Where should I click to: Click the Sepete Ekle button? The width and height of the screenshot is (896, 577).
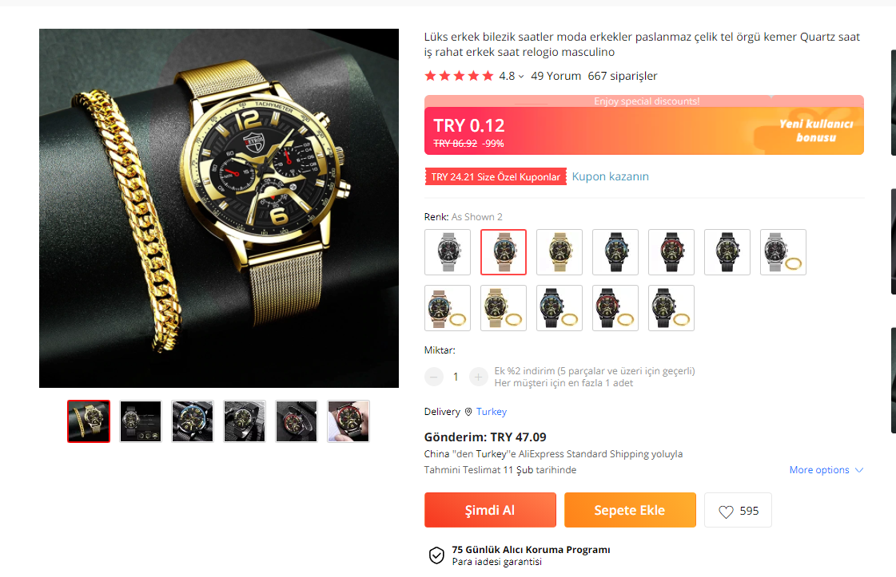[631, 510]
